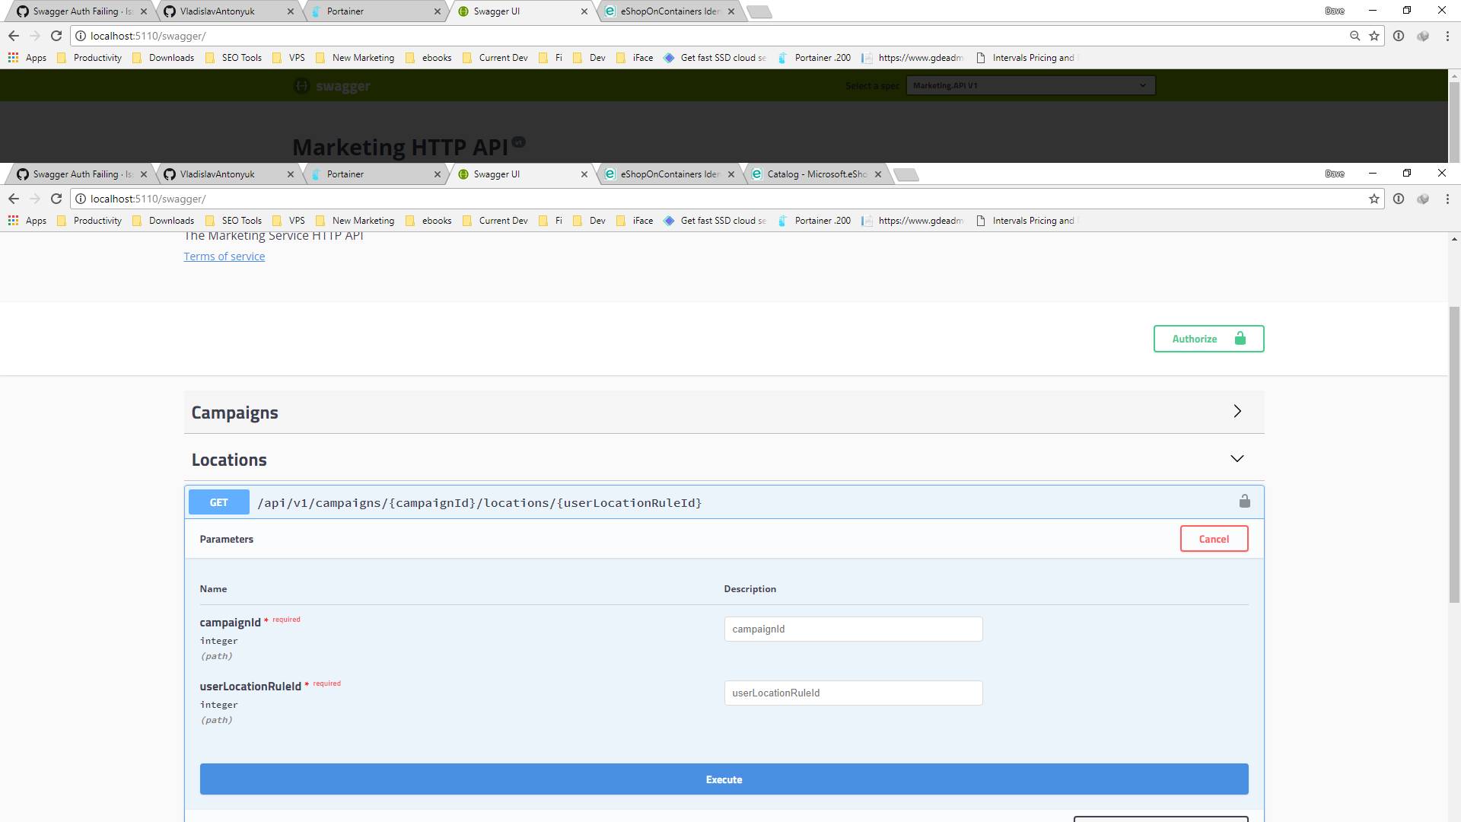
Task: View site information icon in the front window's address bar
Action: tap(81, 199)
